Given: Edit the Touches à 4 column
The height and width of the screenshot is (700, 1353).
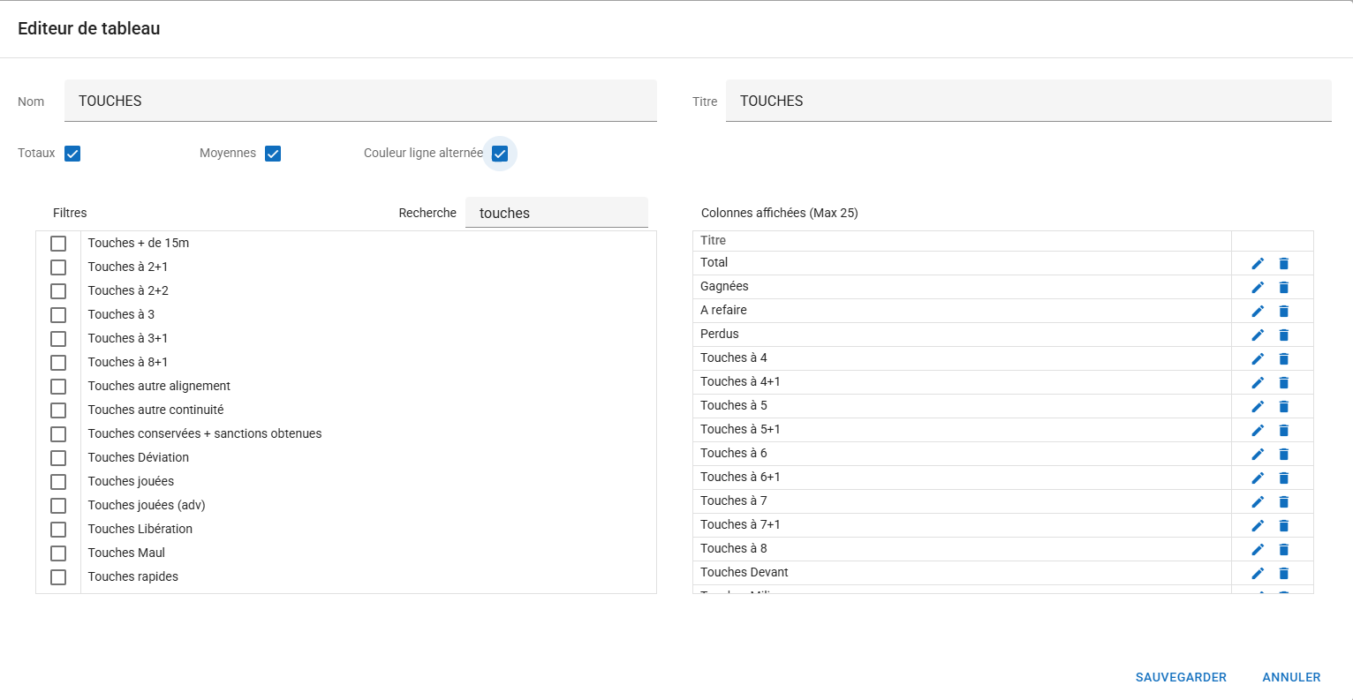Looking at the screenshot, I should [x=1258, y=358].
